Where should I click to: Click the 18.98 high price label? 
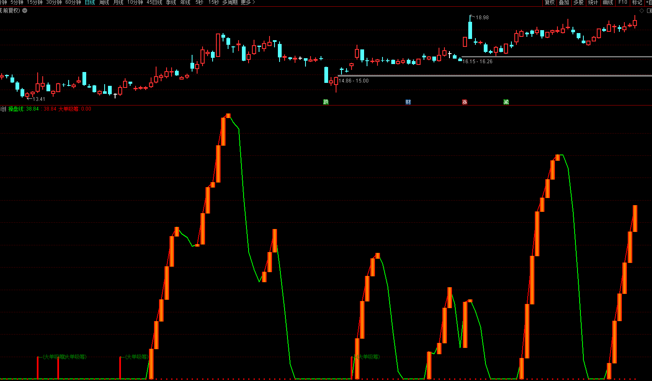[x=482, y=18]
